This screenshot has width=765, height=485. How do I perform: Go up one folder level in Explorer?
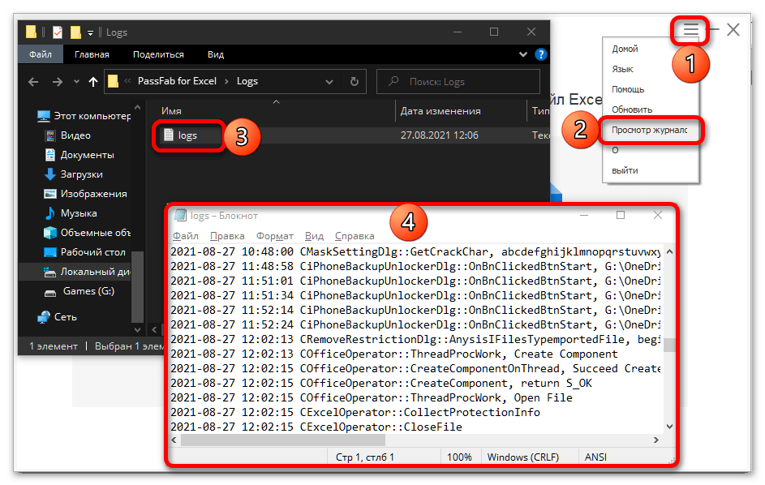(93, 82)
